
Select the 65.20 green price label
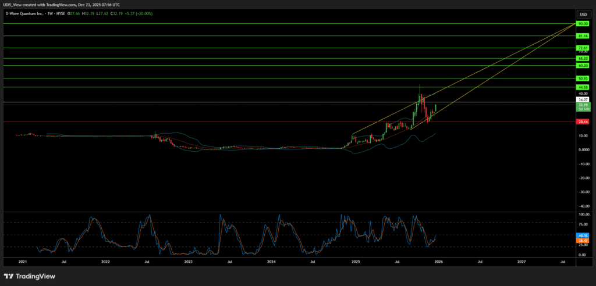pos(582,59)
